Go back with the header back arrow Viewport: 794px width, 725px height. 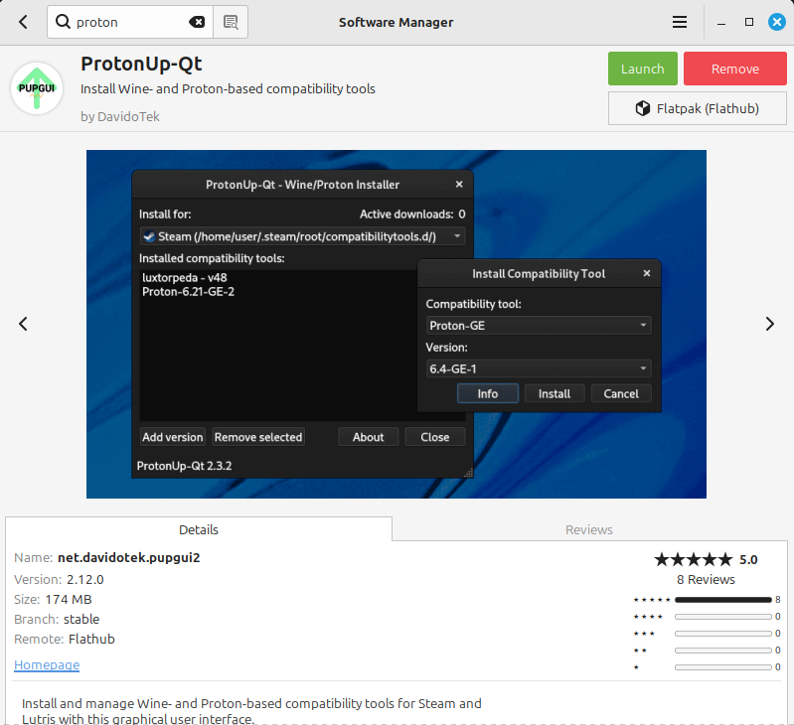[23, 22]
